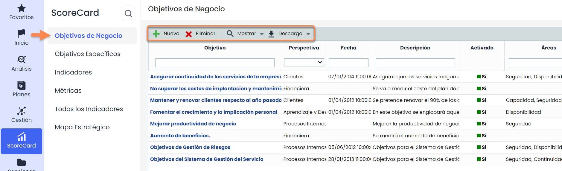
Task: Open the Análisis sidebar icon
Action: (x=21, y=59)
